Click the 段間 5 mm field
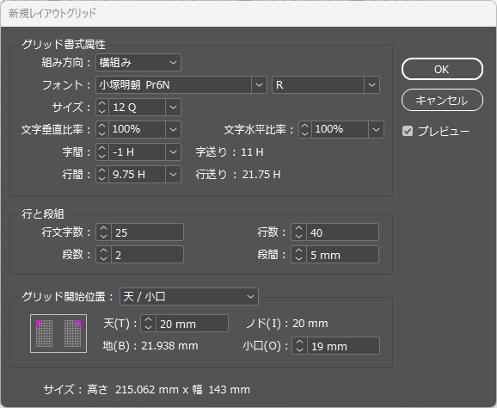This screenshot has width=497, height=408. [342, 255]
